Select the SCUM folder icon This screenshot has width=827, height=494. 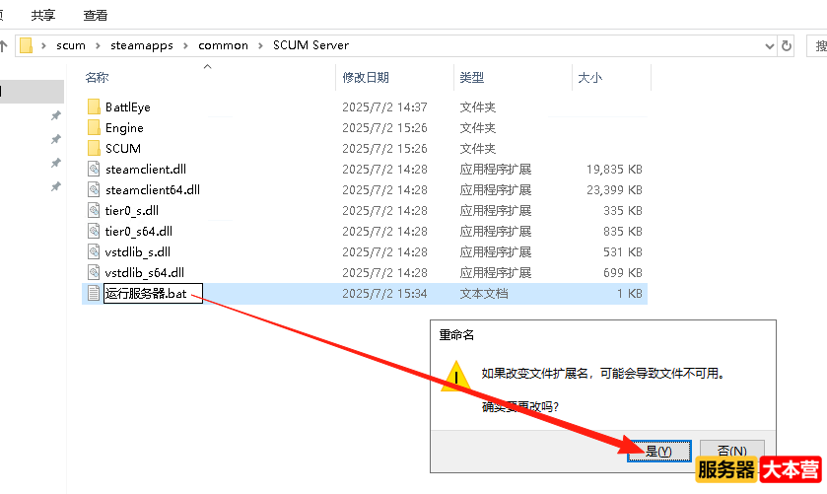pos(94,148)
